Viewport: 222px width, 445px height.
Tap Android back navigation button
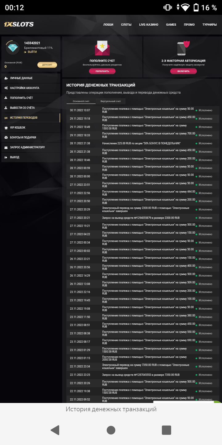pyautogui.click(x=55, y=430)
